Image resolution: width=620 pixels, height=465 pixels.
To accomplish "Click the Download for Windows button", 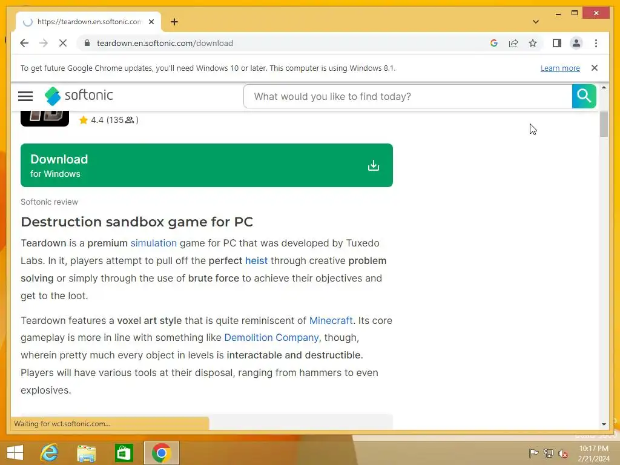I will 206,165.
